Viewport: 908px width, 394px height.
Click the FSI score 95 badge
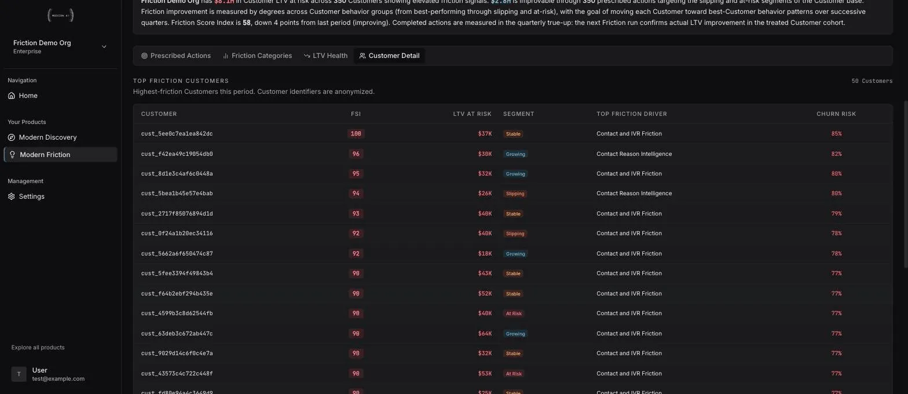coord(356,174)
